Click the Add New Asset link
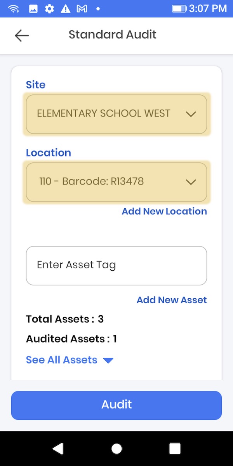The height and width of the screenshot is (466, 233). coord(172,300)
